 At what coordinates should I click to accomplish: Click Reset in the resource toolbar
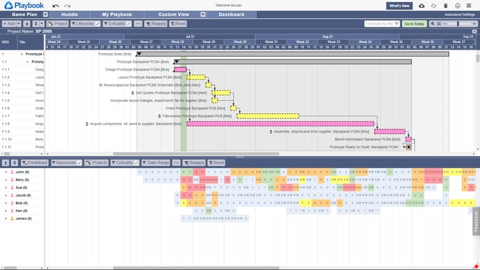216,163
